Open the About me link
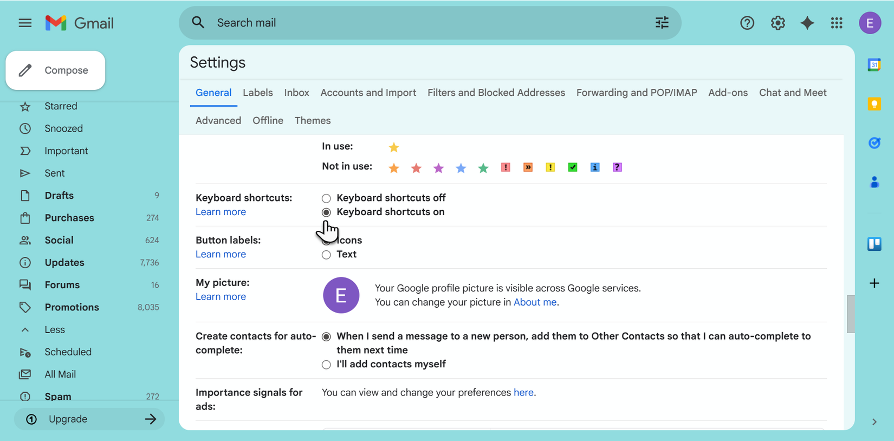This screenshot has height=441, width=894. point(535,302)
